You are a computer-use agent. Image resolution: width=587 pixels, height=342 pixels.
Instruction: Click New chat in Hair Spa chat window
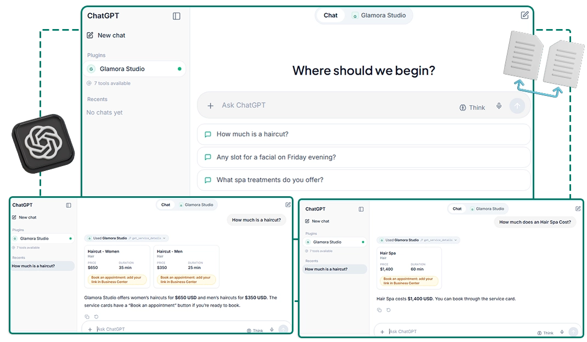[x=317, y=221]
